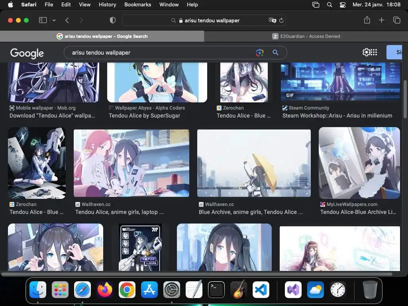The width and height of the screenshot is (408, 306).
Task: Open the History menu
Action: point(107,4)
